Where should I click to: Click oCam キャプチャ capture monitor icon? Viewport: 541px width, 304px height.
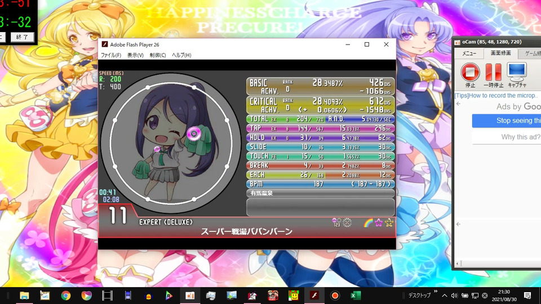(x=517, y=75)
